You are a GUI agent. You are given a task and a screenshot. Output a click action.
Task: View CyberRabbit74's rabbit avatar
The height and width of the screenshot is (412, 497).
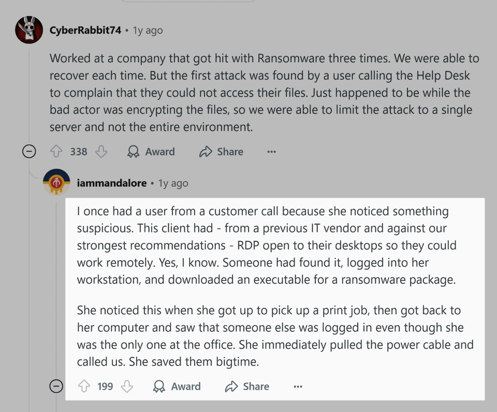tap(29, 30)
